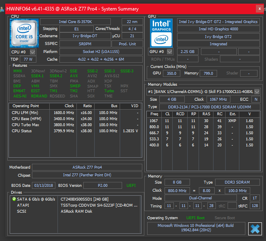This screenshot has width=266, height=241.
Task: Click the Turbo feature label
Action: pos(109,91)
